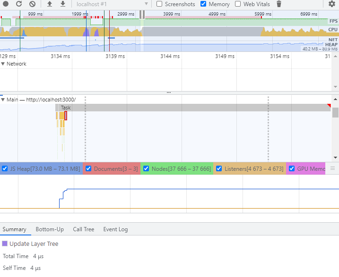Viewport: 339px width, 277px height.
Task: Click the Main flame chart scrollbar thumb
Action: point(335,112)
